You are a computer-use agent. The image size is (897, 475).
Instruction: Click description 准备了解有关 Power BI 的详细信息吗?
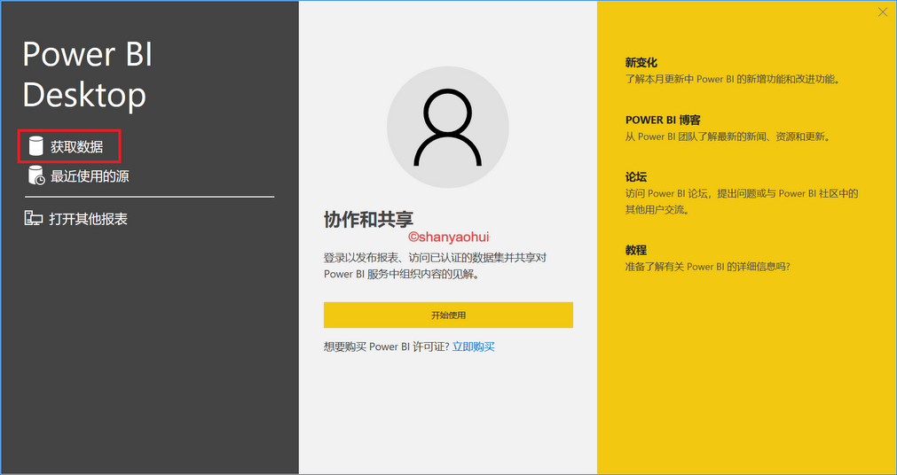click(708, 267)
